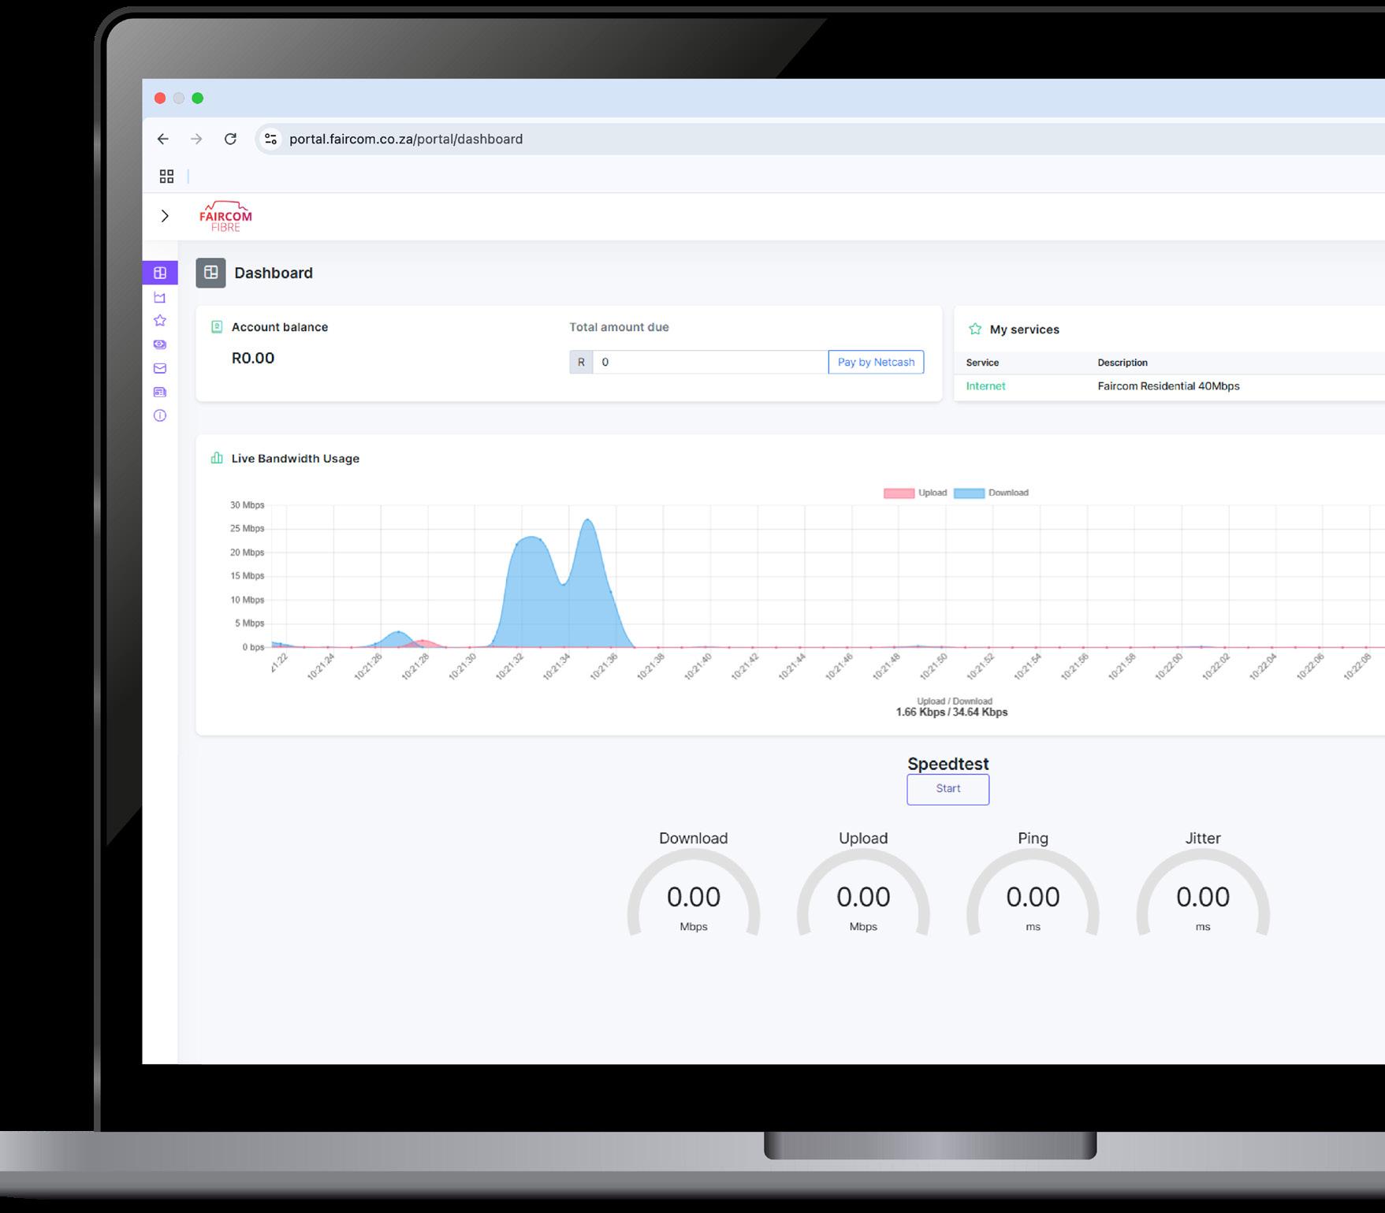Open the statistics chart sidebar icon
Screen dimensions: 1385x1213
[160, 297]
